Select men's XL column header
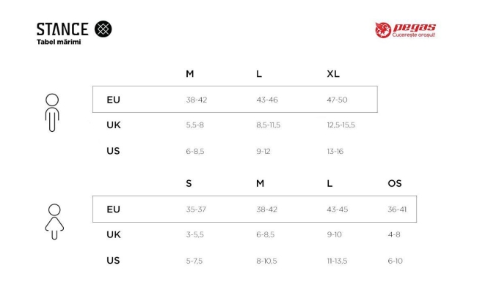The width and height of the screenshot is (477, 293). 333,74
